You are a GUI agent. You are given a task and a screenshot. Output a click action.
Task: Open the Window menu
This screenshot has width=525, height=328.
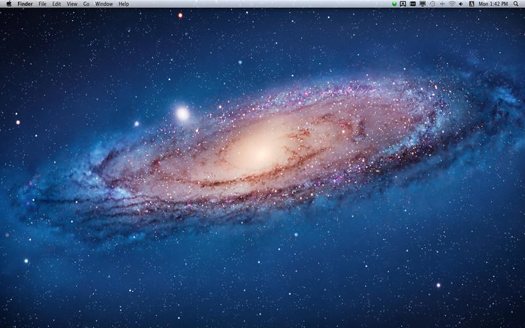click(104, 4)
